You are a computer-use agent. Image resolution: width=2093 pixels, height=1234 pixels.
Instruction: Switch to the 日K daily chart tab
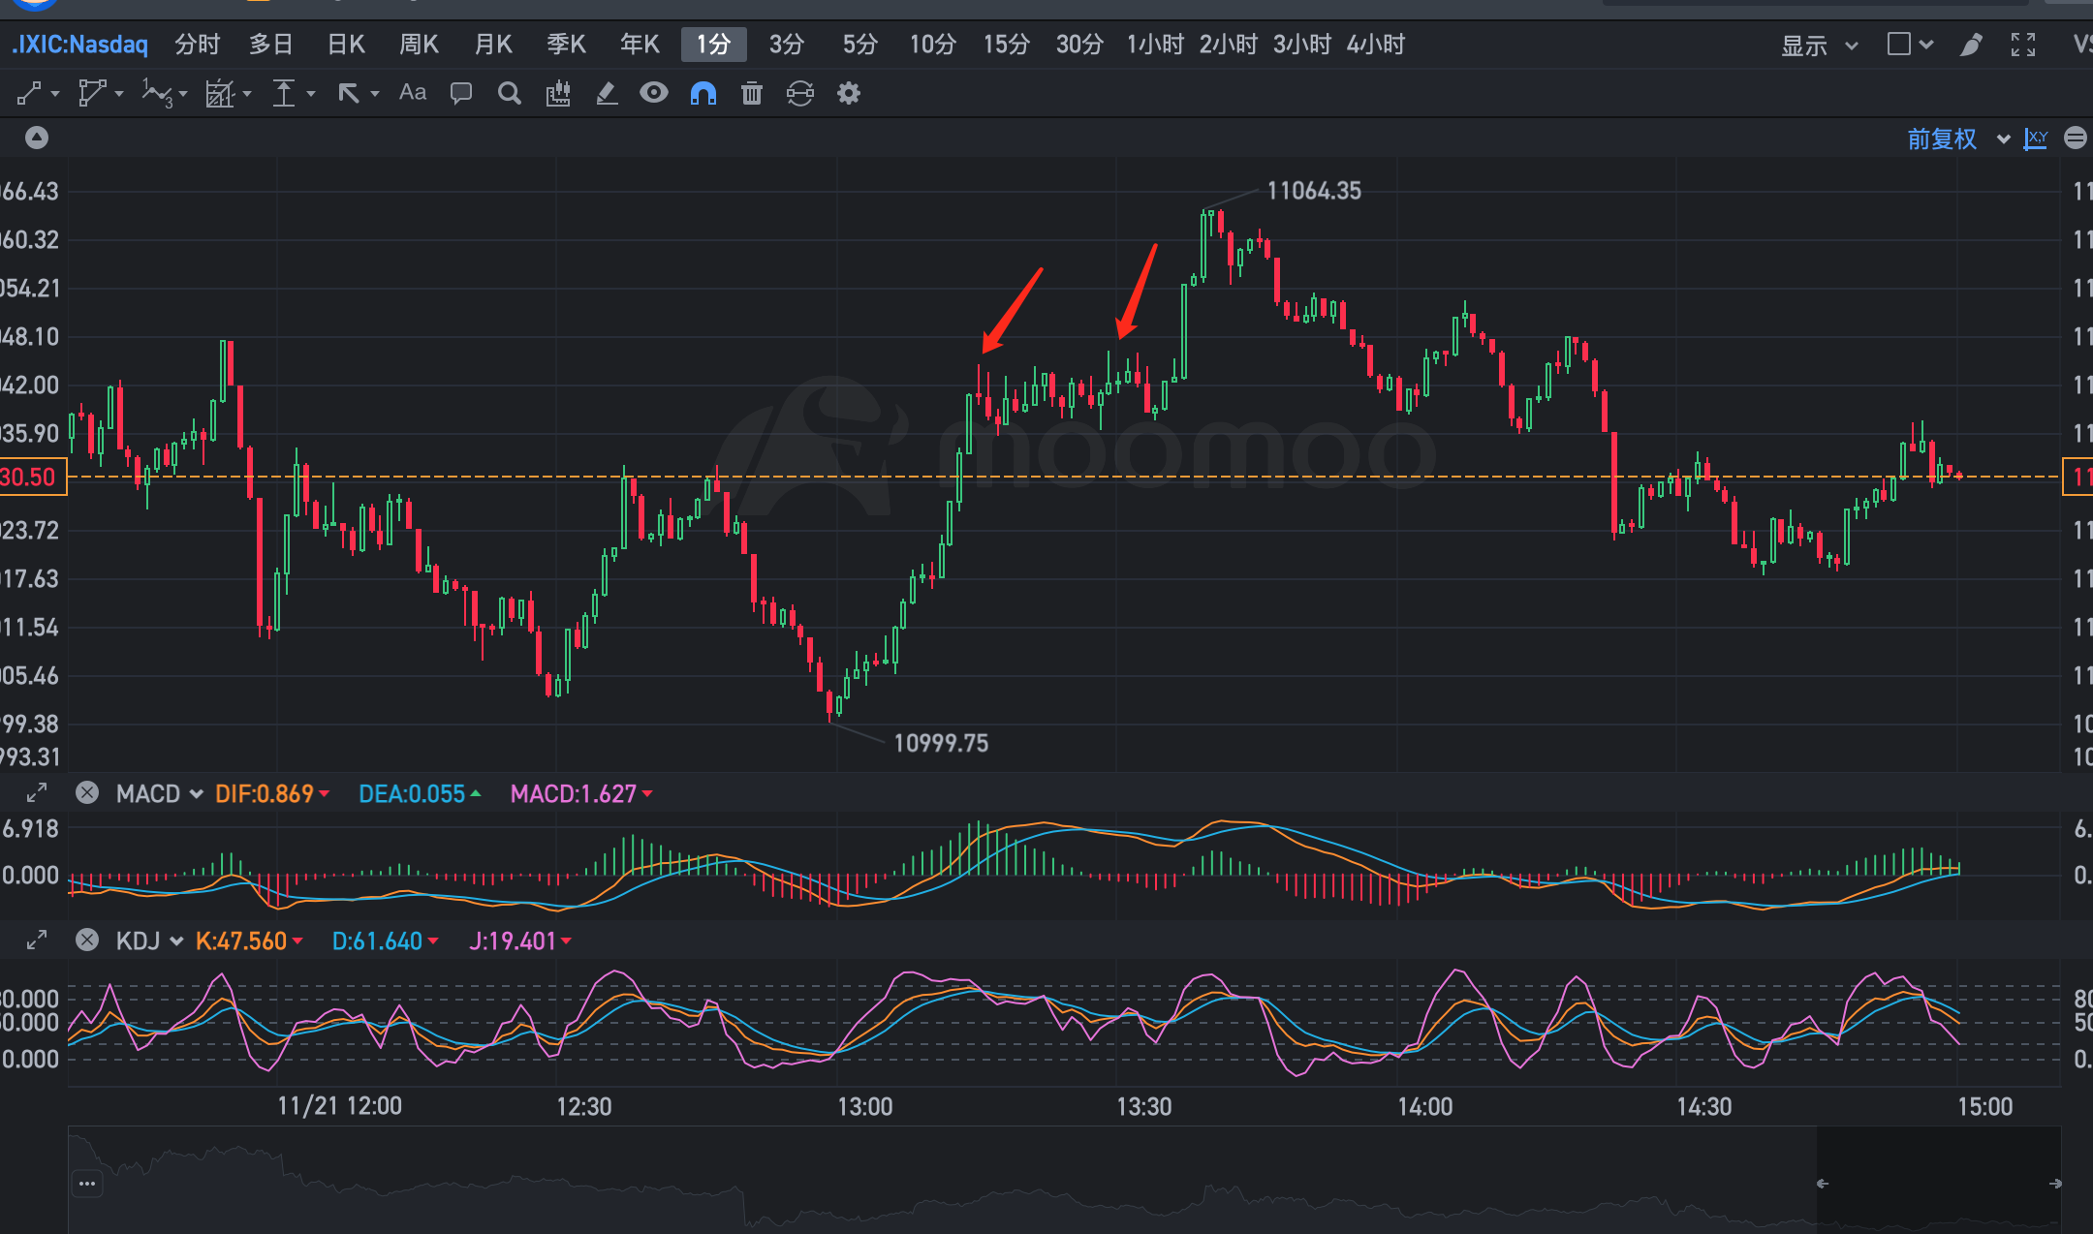pos(346,45)
